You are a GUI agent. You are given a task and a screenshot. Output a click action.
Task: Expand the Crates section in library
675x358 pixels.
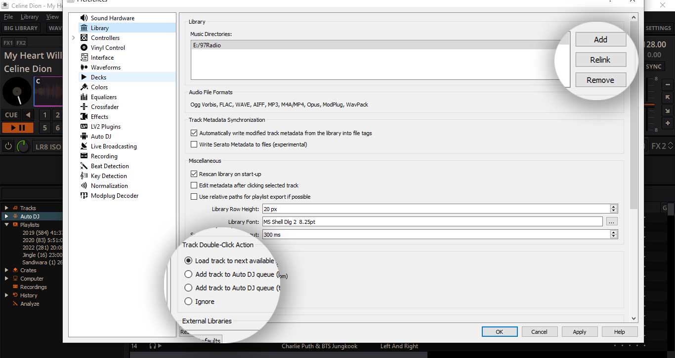point(6,270)
